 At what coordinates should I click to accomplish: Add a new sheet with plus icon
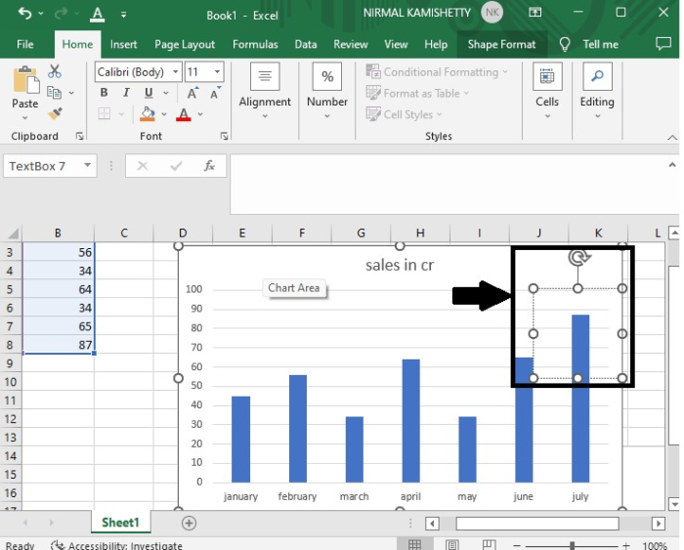pos(190,523)
